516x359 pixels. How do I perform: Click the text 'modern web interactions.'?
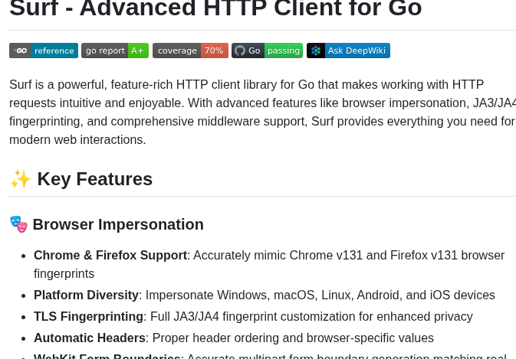[77, 139]
